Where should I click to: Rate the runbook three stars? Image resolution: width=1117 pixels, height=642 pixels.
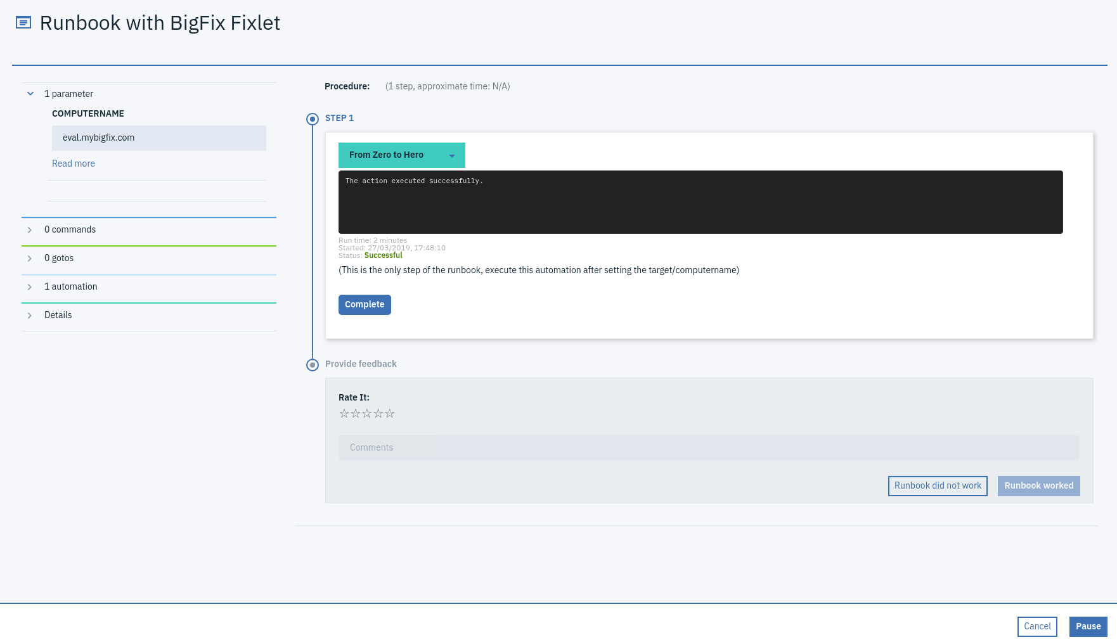click(367, 413)
